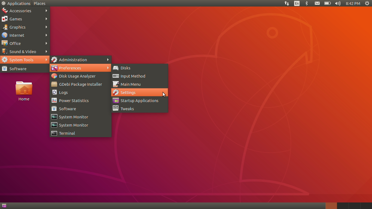Screen dimensions: 372x209
Task: Open the volume sound indicator
Action: click(x=338, y=3)
